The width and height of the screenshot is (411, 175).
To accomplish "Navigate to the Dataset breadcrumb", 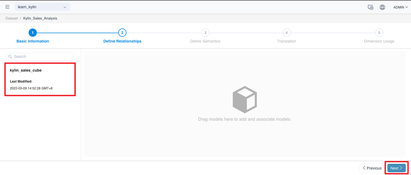I will 12,18.
